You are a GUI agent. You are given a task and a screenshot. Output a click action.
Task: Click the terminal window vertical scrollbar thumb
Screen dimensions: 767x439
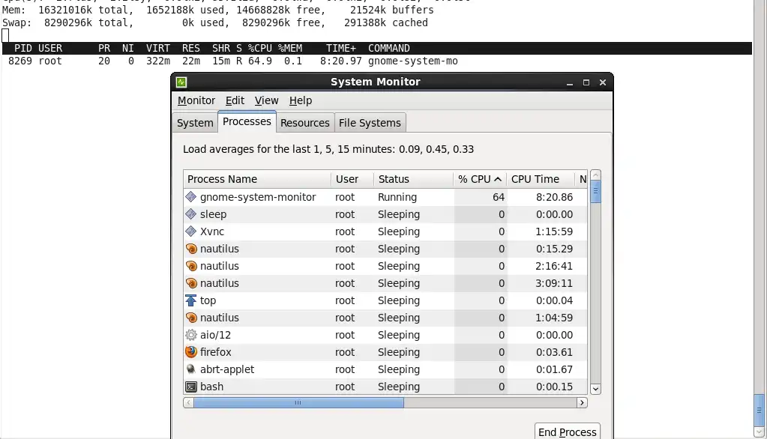pos(760,410)
